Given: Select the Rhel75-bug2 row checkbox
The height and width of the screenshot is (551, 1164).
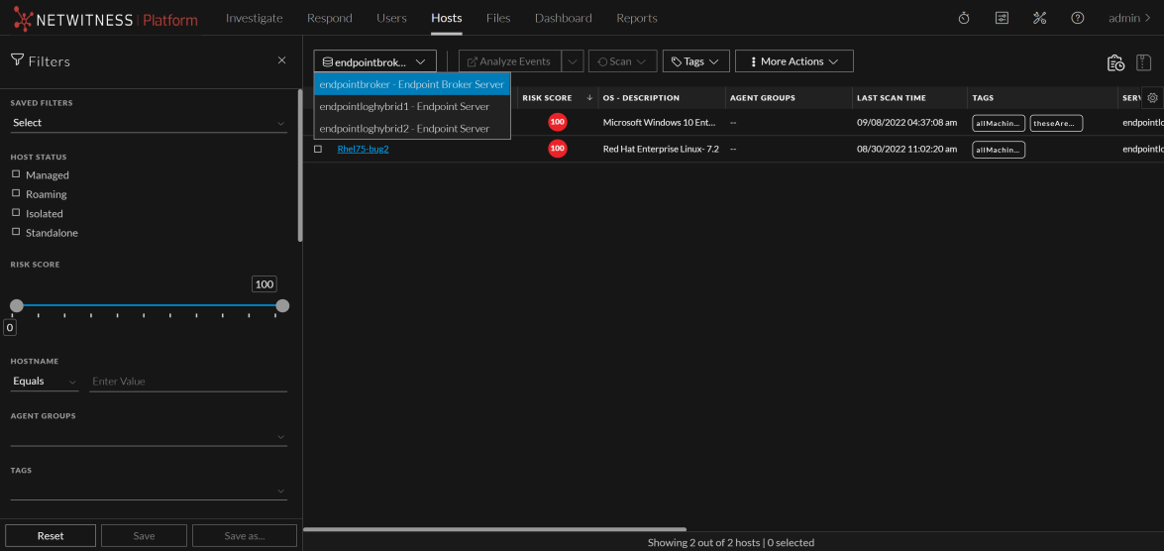Looking at the screenshot, I should pyautogui.click(x=318, y=150).
